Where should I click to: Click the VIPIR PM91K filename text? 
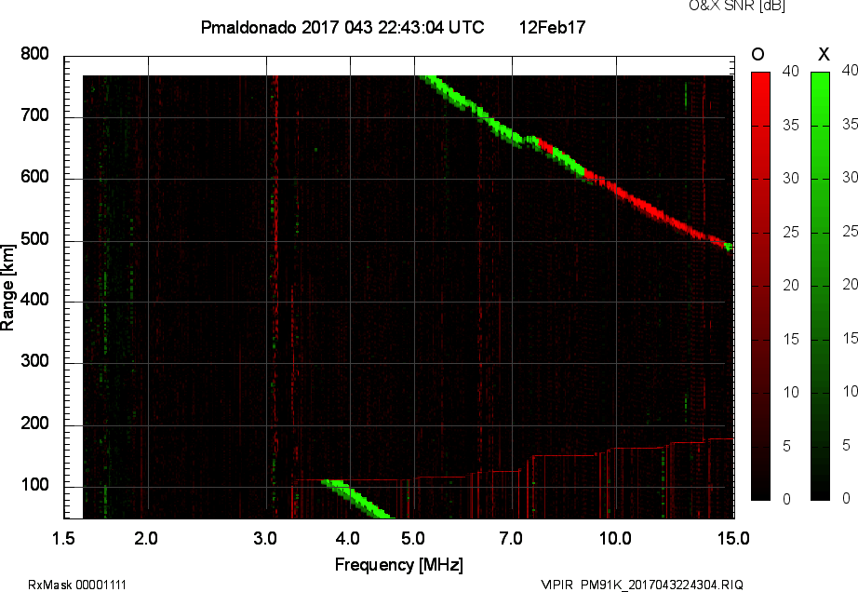coord(641,585)
